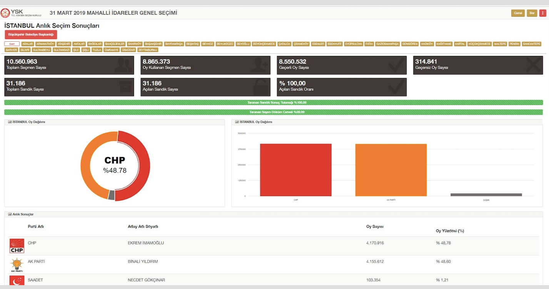Select the BAHÇELİEVLER district

pyautogui.click(x=115, y=44)
